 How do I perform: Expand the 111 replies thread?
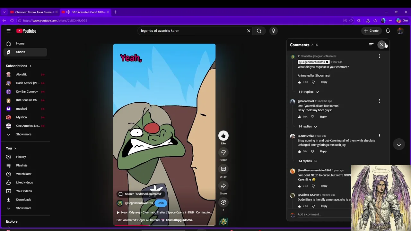[x=309, y=92]
